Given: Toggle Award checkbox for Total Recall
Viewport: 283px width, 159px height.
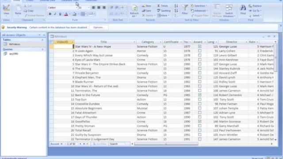Looking at the screenshot, I should pos(199,130).
